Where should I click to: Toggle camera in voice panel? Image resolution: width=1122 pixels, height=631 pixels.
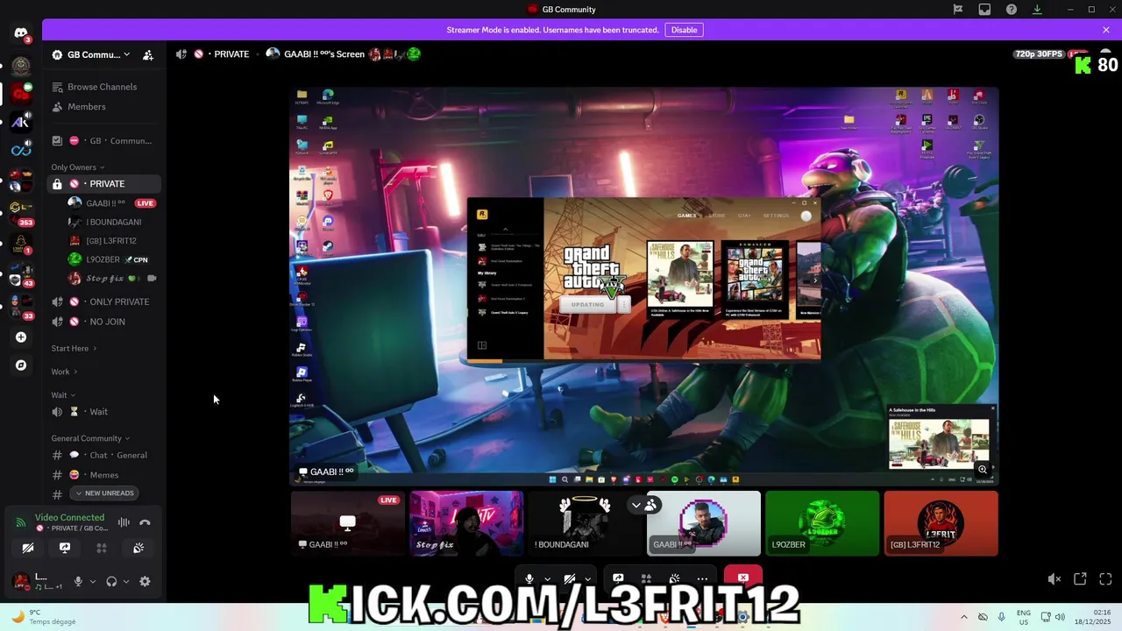pyautogui.click(x=28, y=548)
